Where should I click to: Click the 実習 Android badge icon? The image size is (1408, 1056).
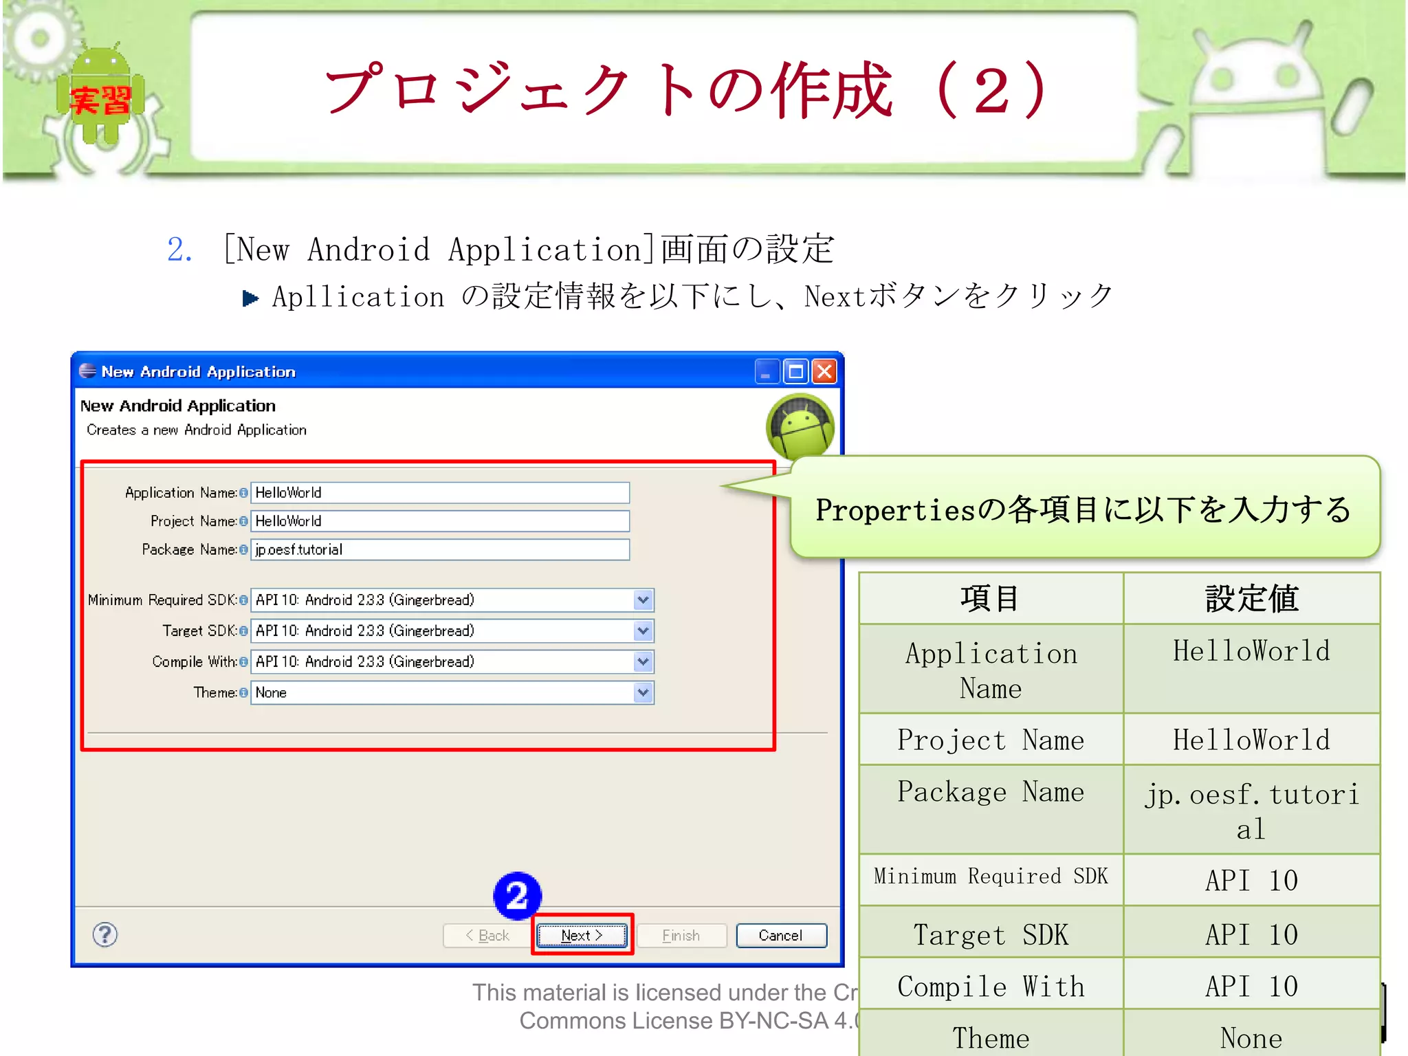[x=101, y=95]
